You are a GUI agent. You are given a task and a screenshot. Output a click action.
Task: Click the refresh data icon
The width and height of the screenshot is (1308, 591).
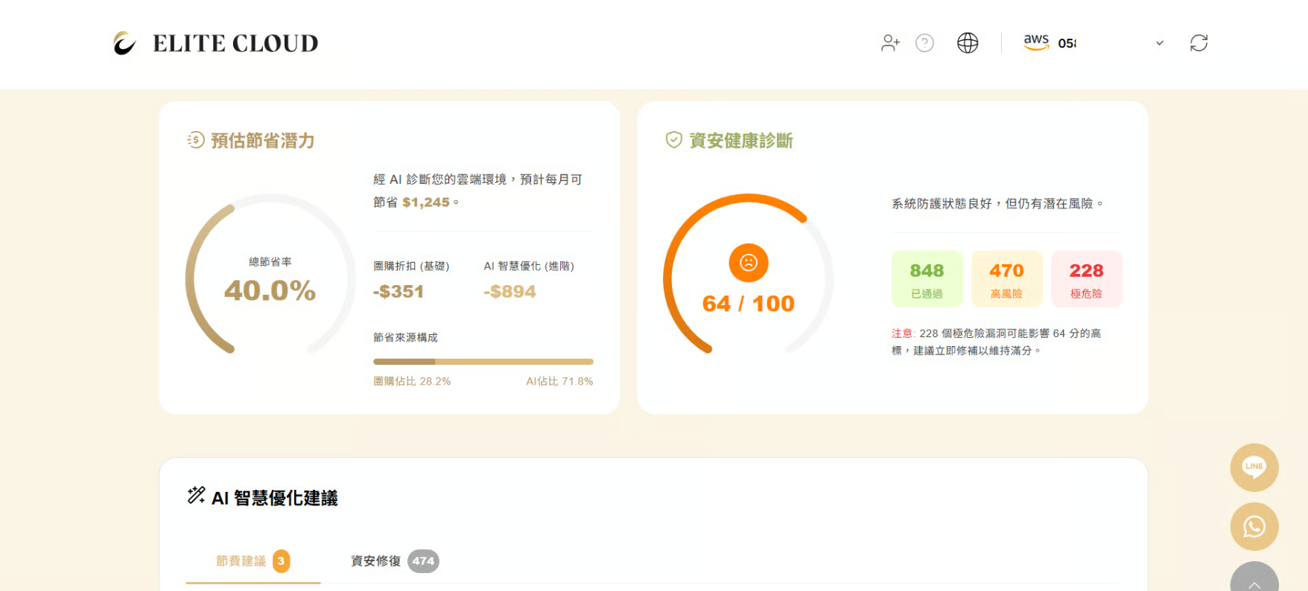(1199, 43)
